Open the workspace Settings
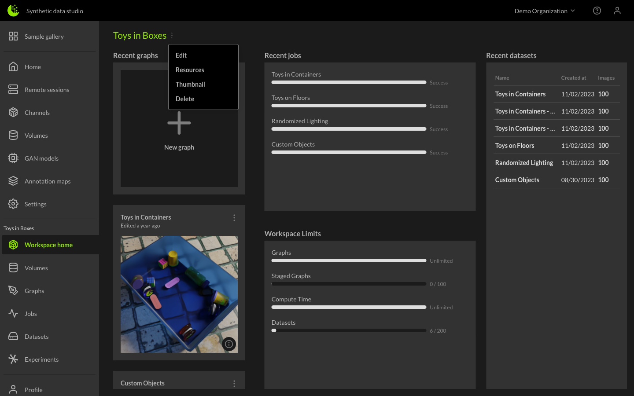Viewport: 634px width, 396px height. 35,204
